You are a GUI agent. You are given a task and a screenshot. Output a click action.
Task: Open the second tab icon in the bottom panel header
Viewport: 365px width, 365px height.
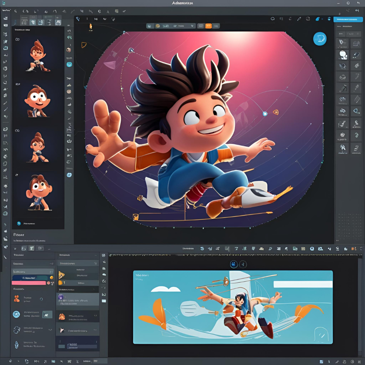pos(32,248)
